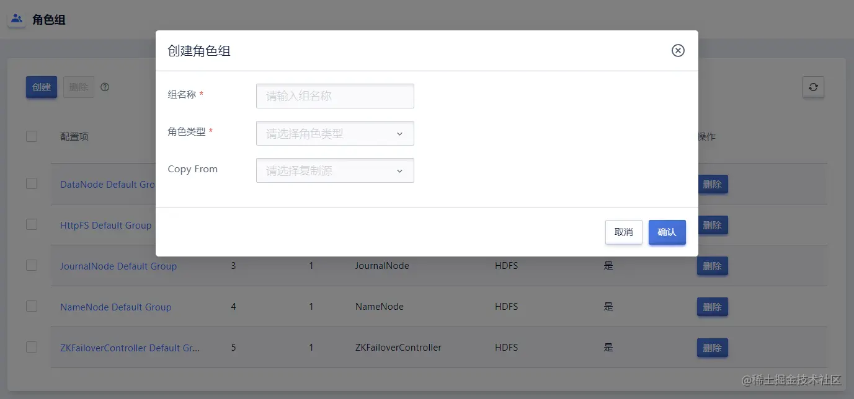Viewport: 854px width, 399px height.
Task: Click the 组名称 input field
Action: click(335, 96)
